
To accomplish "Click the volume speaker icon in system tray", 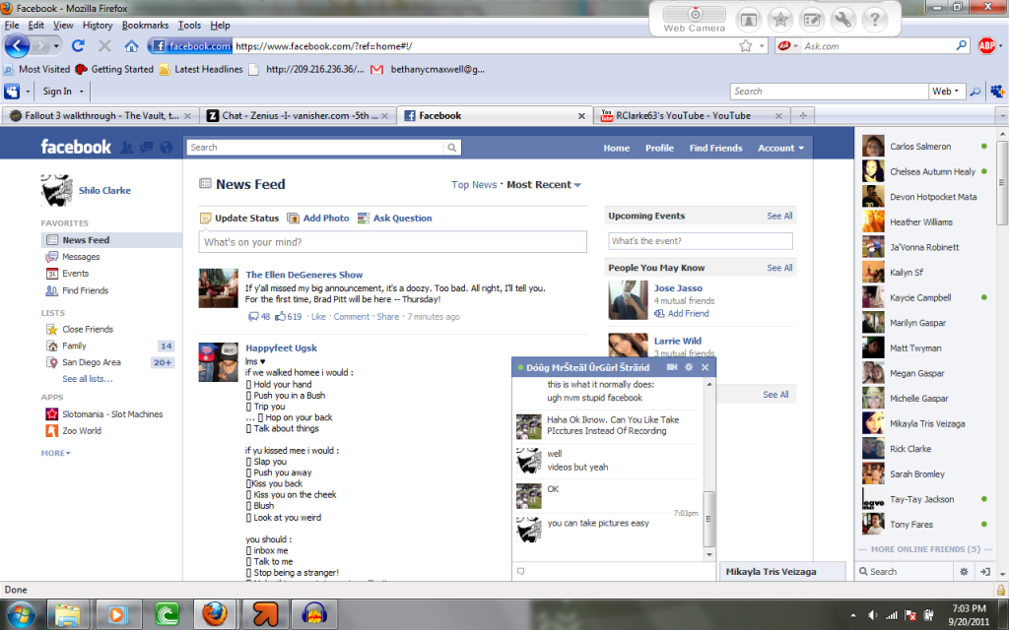I will [x=873, y=615].
